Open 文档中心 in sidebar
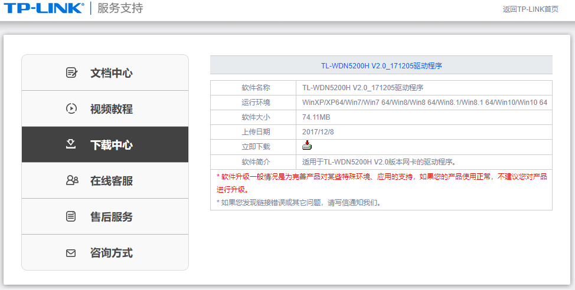The height and width of the screenshot is (290, 575). point(105,73)
